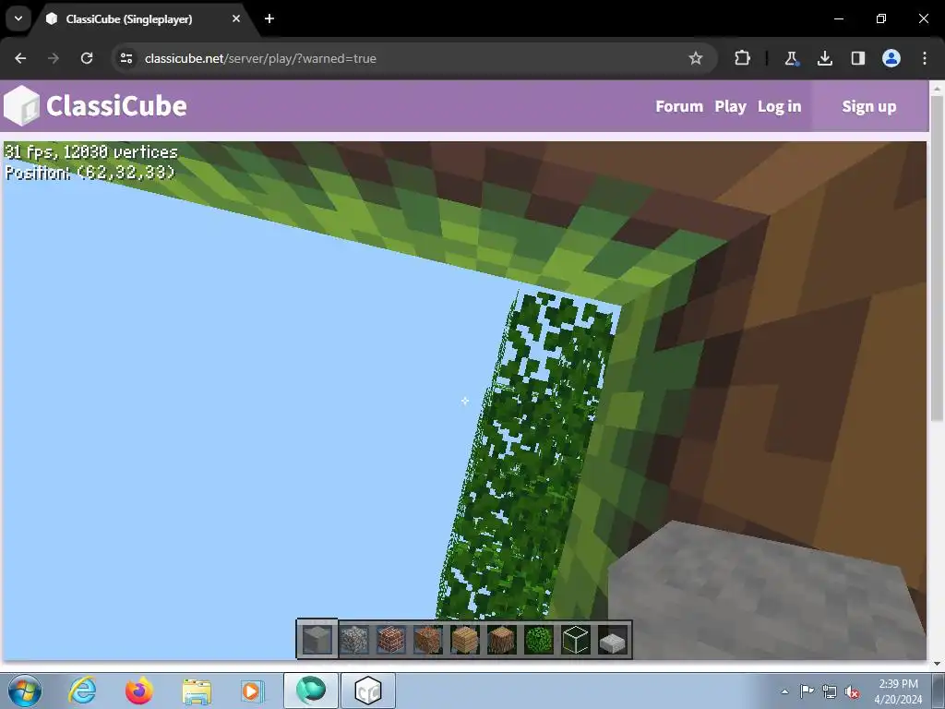945x709 pixels.
Task: Open the Forum page
Action: (679, 107)
